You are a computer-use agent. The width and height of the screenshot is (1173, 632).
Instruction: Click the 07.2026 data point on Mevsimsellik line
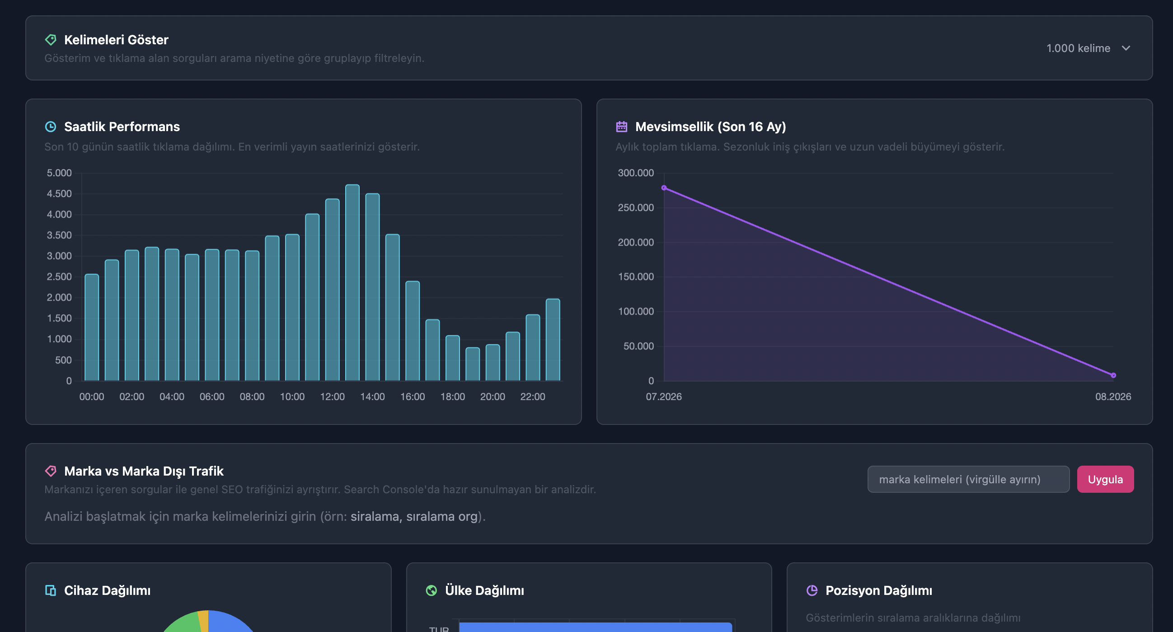(664, 188)
